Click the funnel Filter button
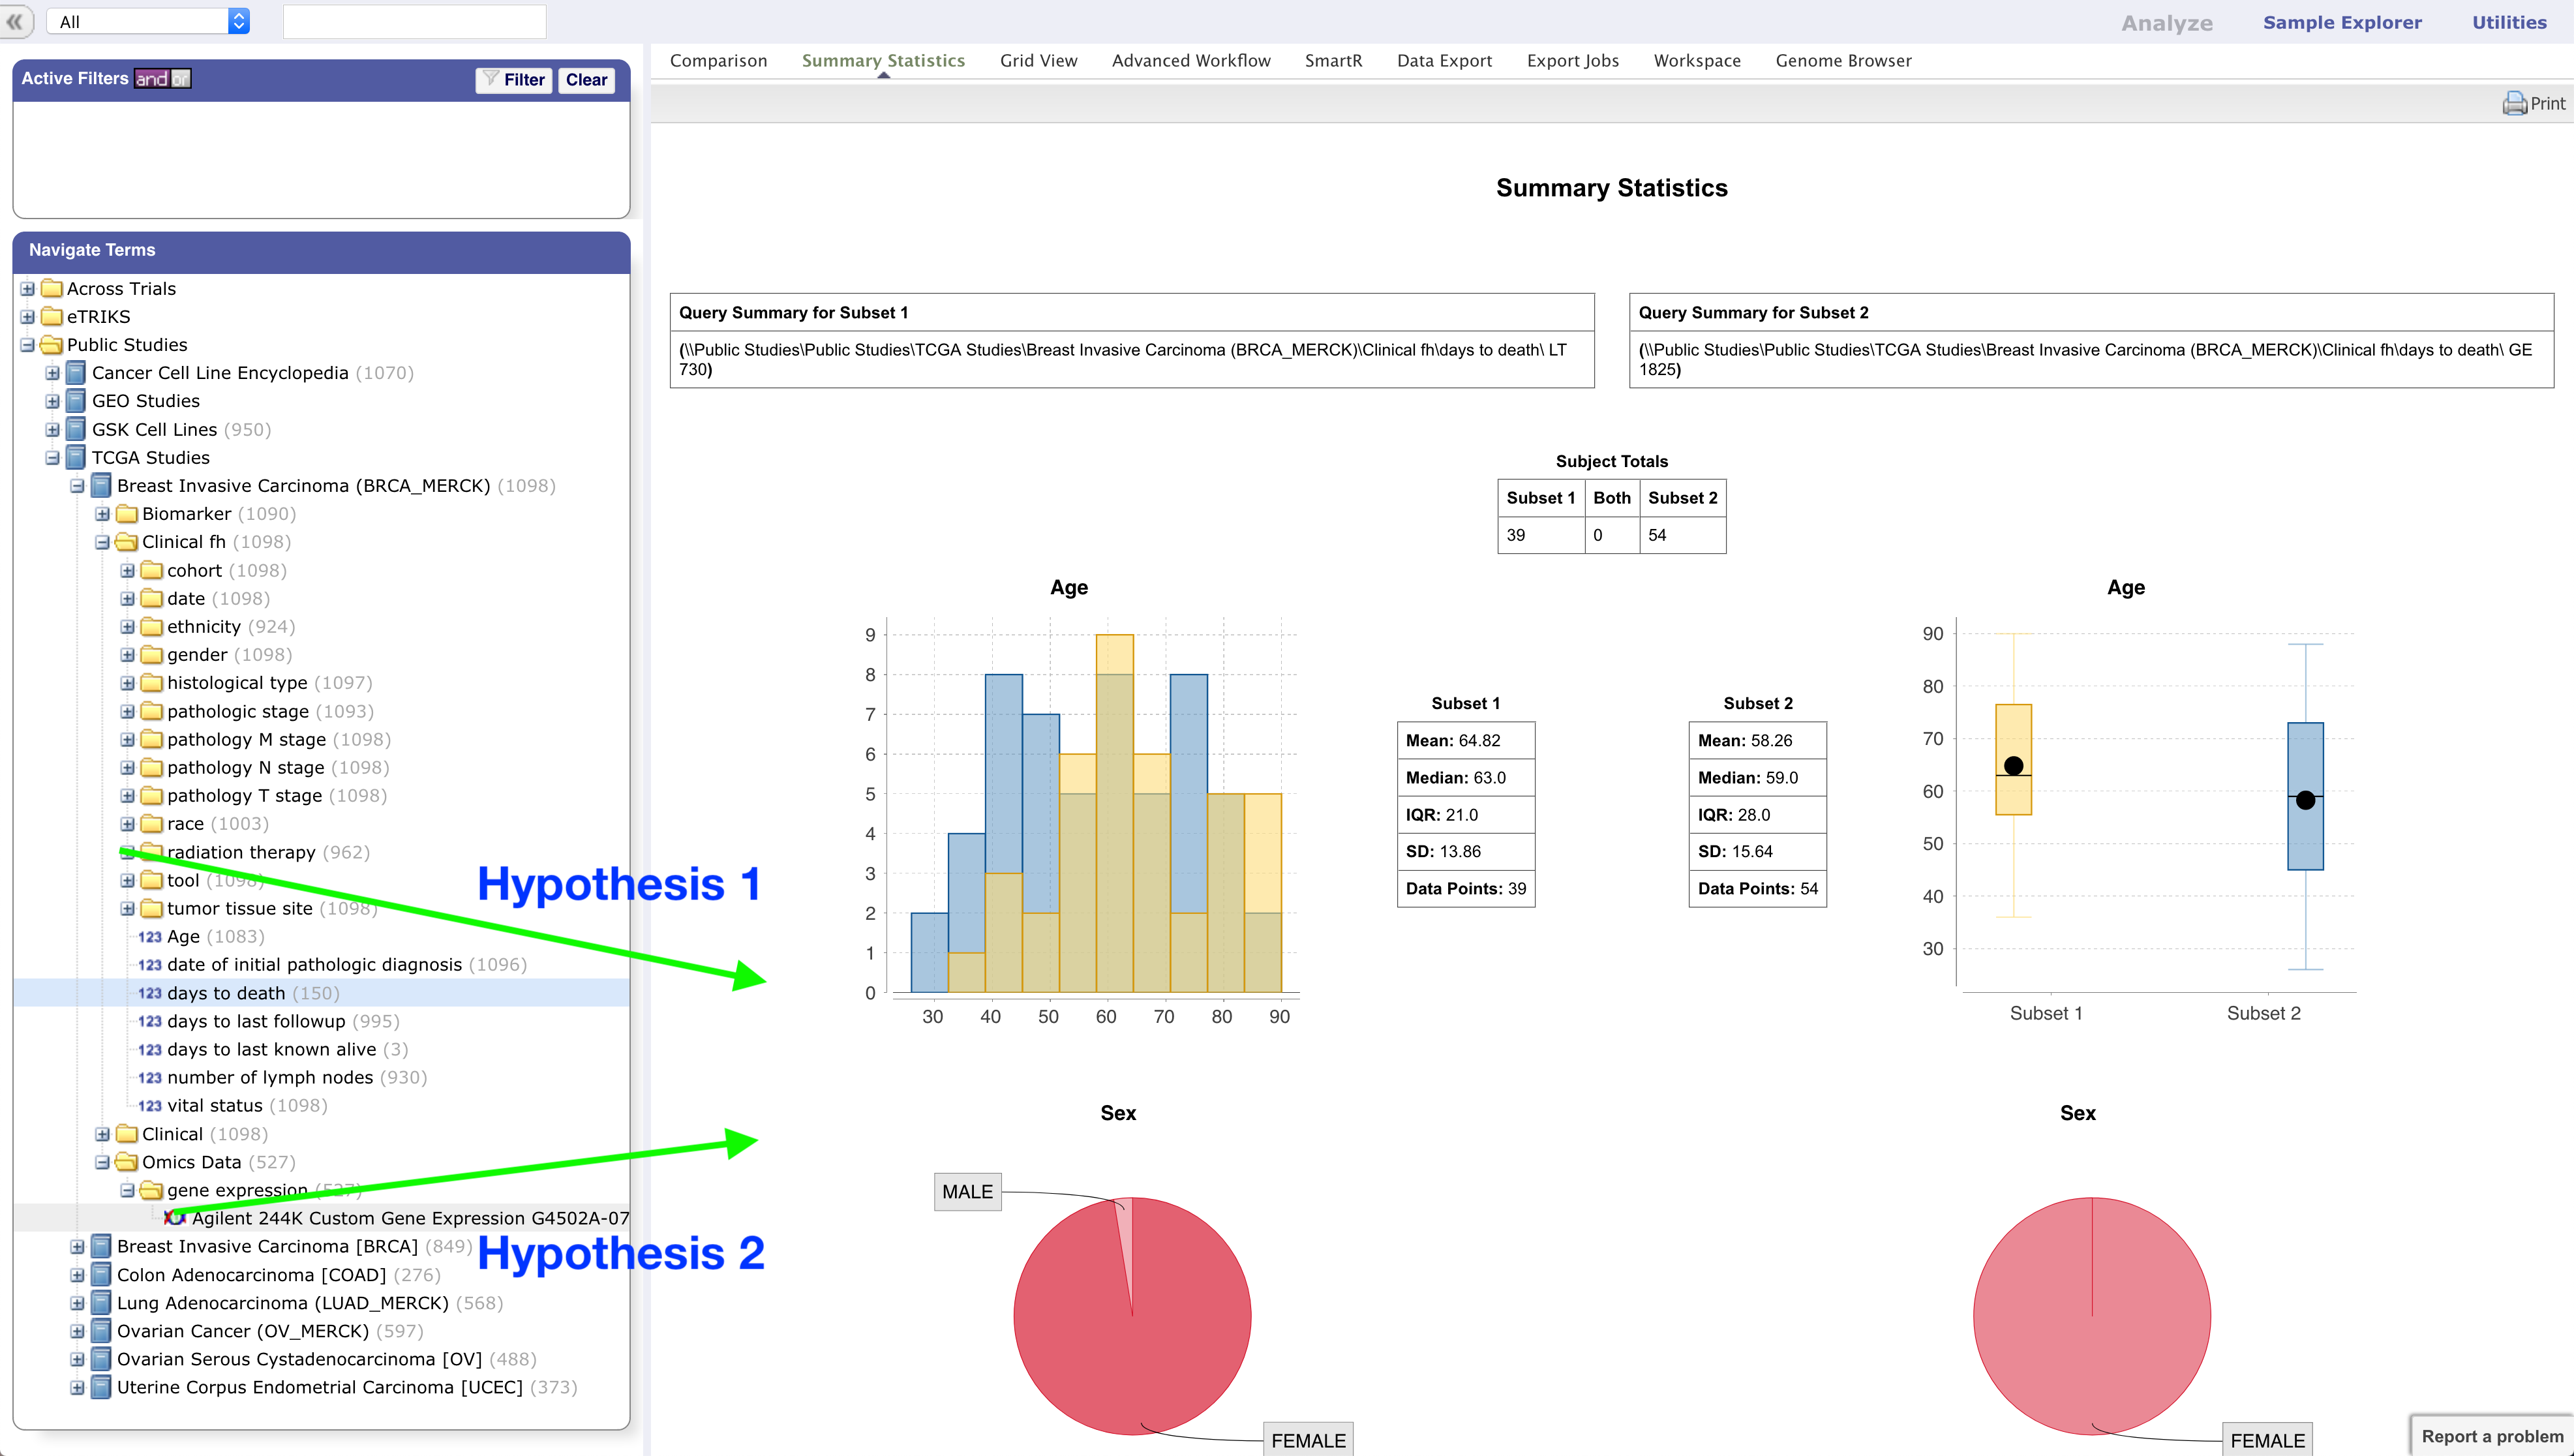This screenshot has width=2574, height=1456. [x=513, y=80]
